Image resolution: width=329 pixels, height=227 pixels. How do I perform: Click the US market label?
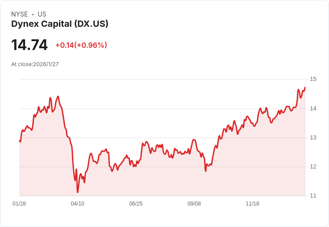[42, 14]
